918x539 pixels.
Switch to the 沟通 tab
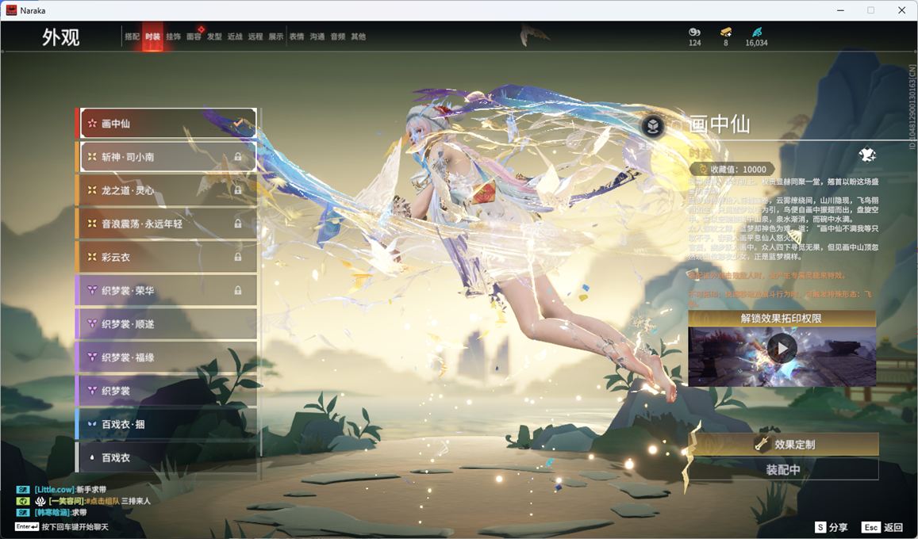pyautogui.click(x=317, y=36)
